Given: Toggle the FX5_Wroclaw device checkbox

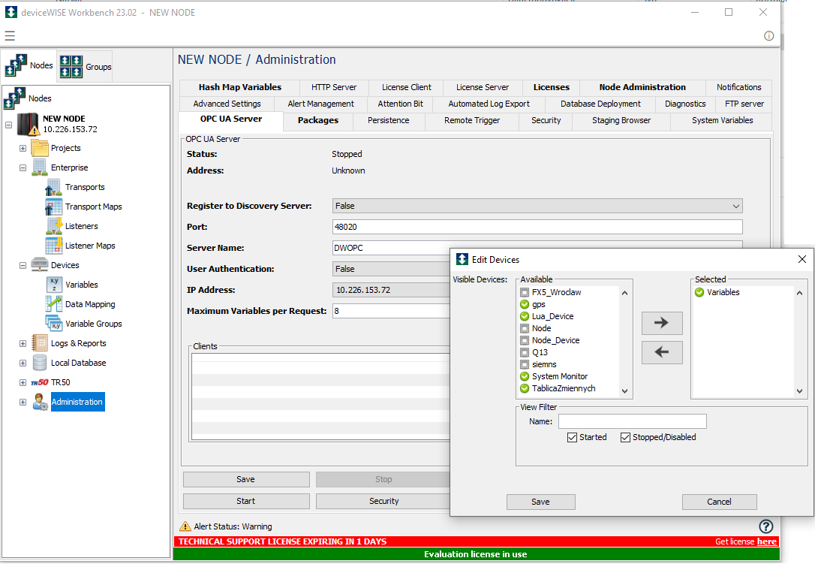Looking at the screenshot, I should (525, 292).
